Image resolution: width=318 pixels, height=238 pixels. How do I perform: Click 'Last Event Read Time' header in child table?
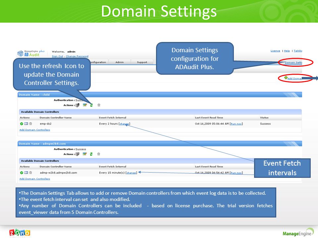pyautogui.click(x=209, y=118)
